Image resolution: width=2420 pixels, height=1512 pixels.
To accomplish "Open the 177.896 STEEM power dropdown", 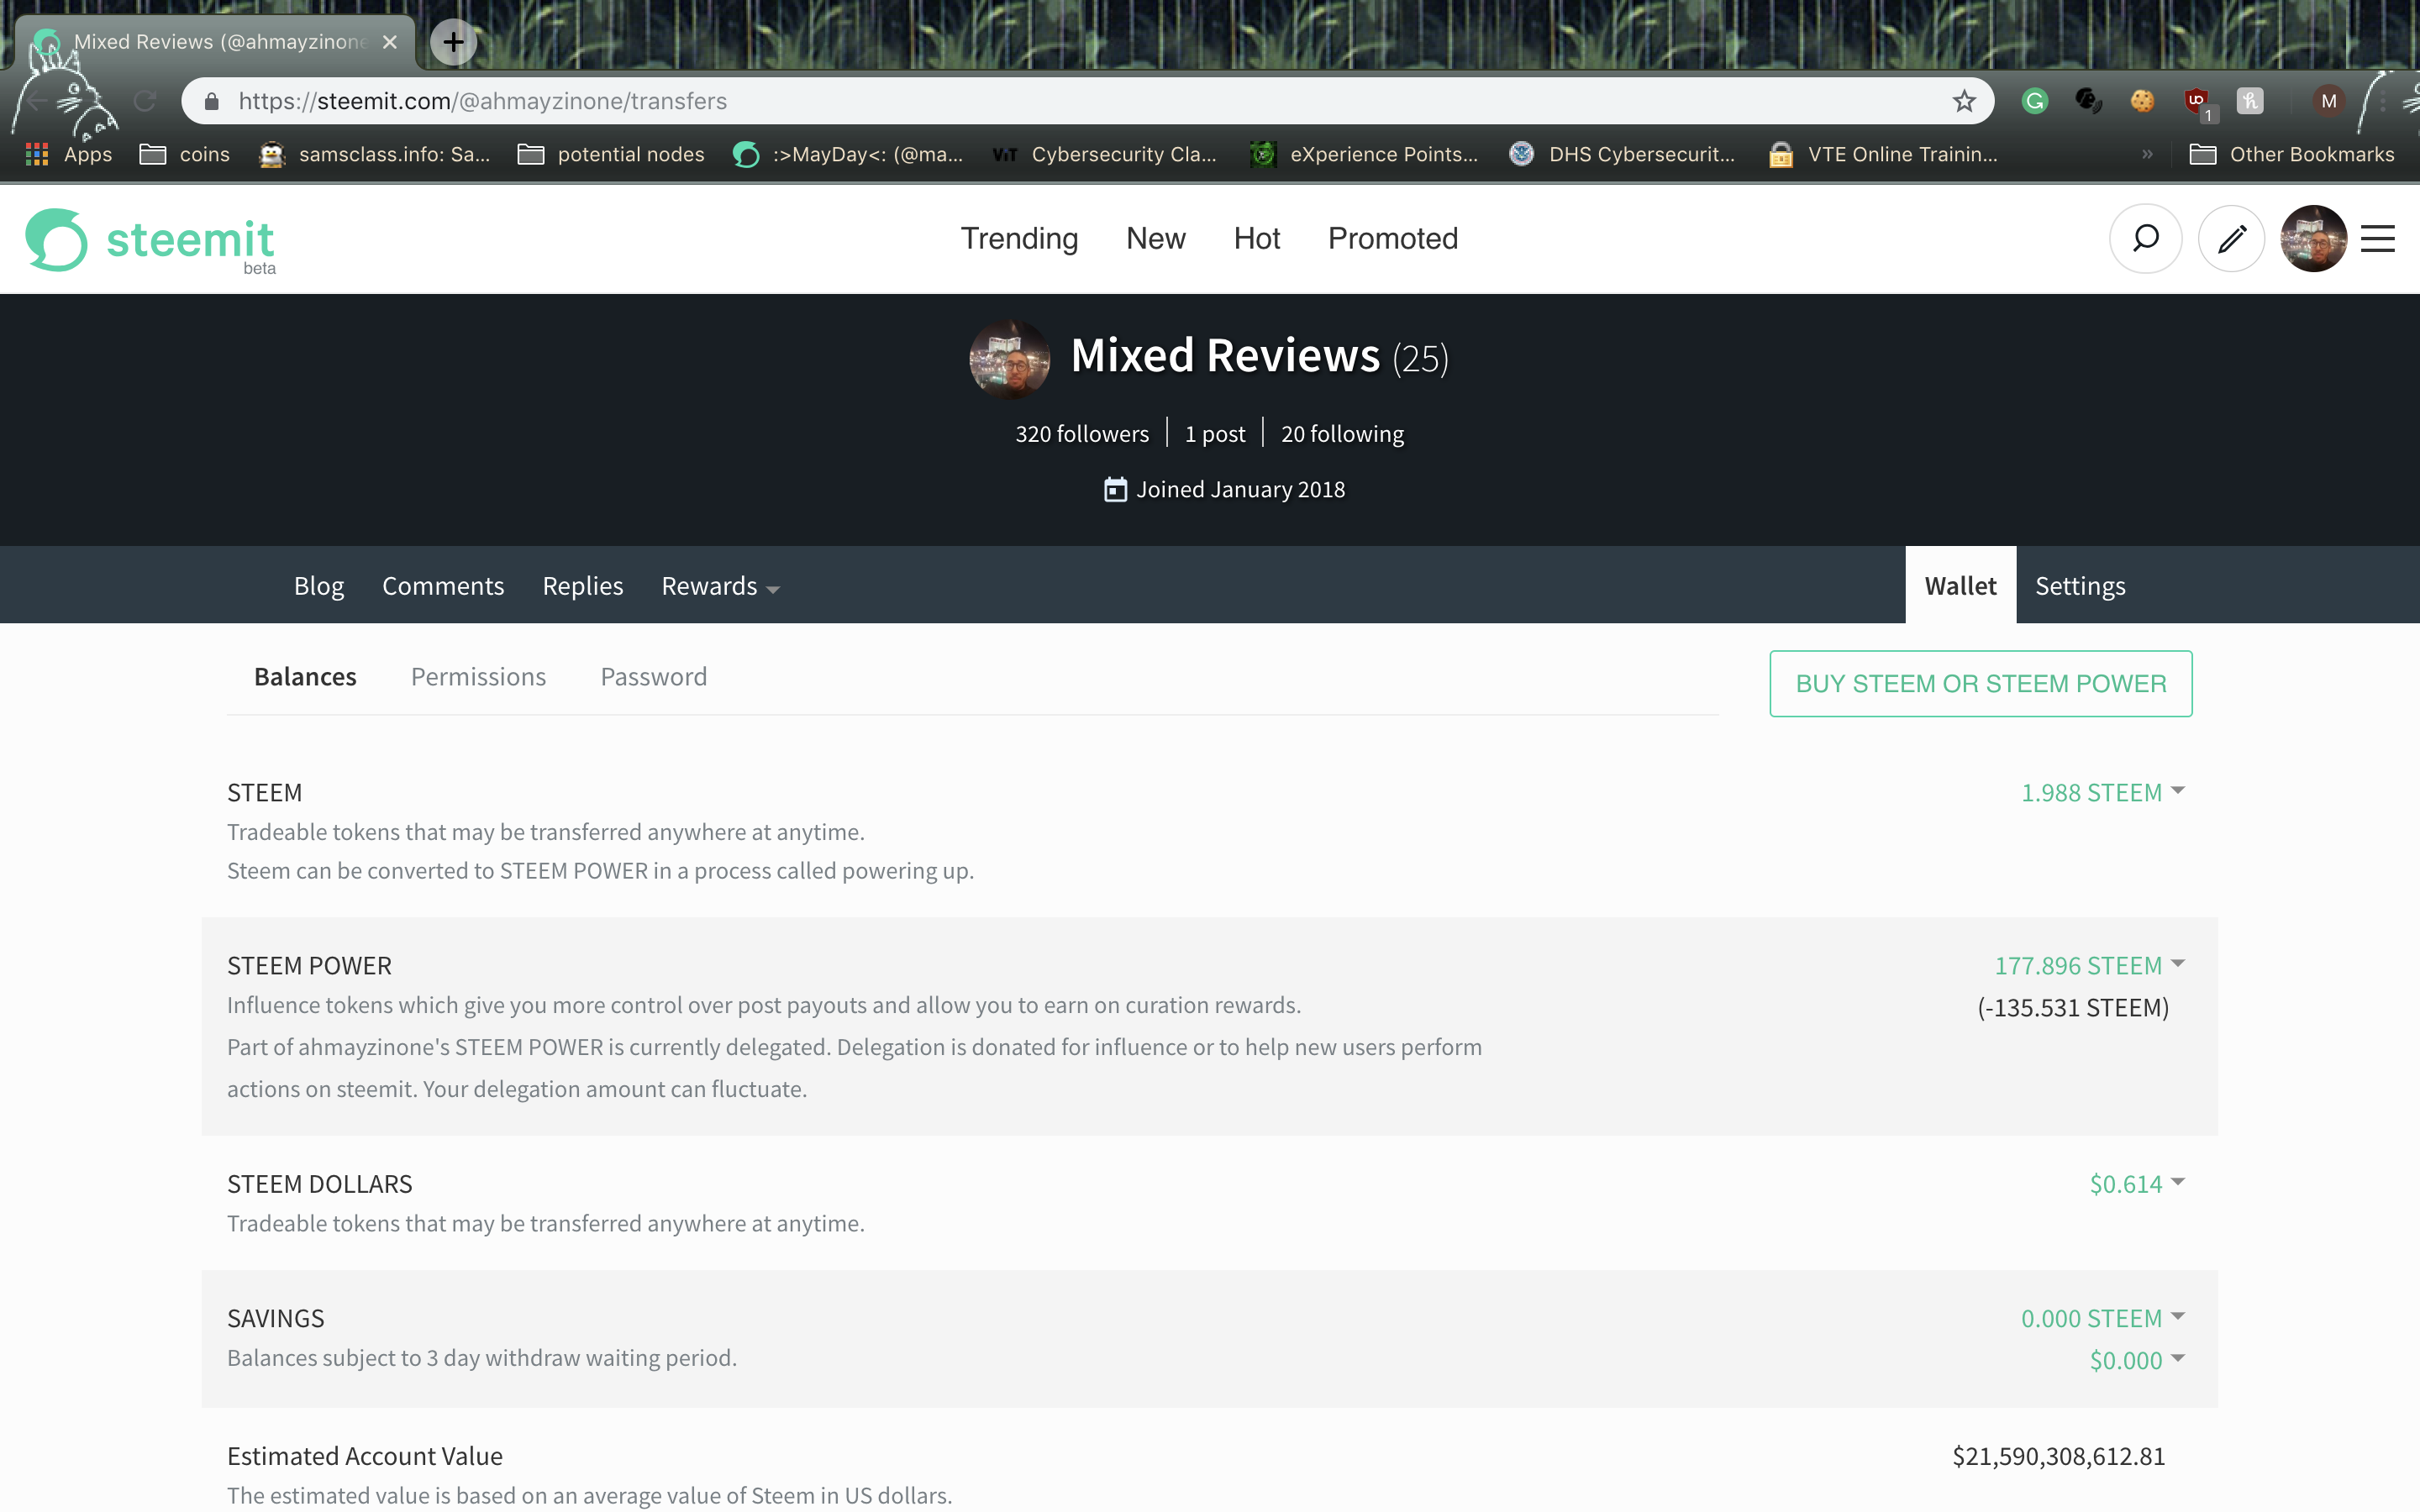I will [2089, 965].
